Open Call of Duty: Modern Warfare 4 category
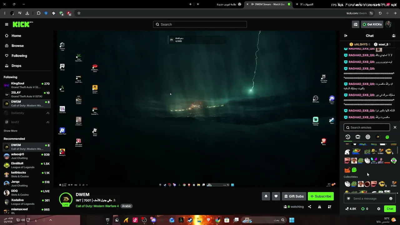Image resolution: width=400 pixels, height=225 pixels. pos(97,206)
